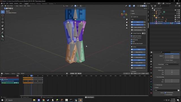This screenshot has height=102, width=181.
Task: Click the viewport zoom magnifier icon
Action: pos(127,20)
